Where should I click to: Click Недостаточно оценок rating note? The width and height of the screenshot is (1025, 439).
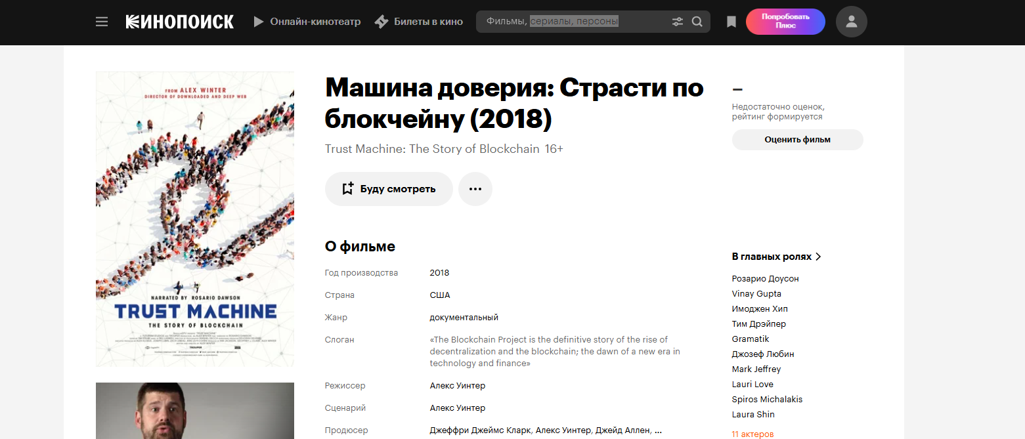coord(778,112)
